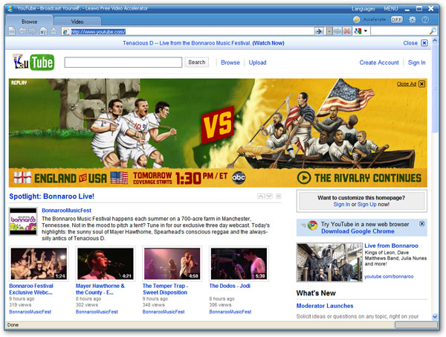Click the Google search engine icon
Viewport: 446px width, 337px height.
pos(358,31)
